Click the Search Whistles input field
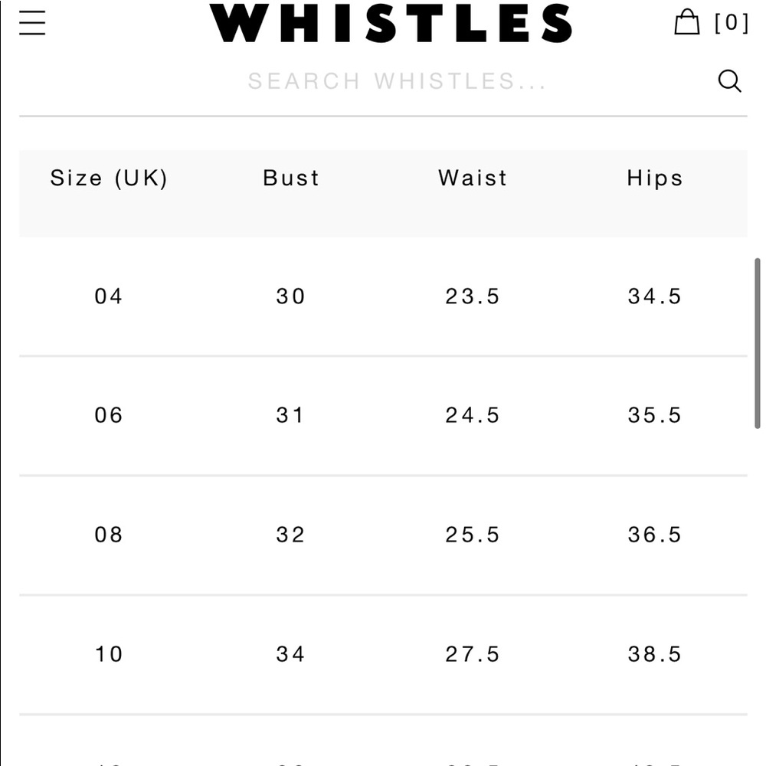Screen dimensions: 766x766 (x=397, y=81)
